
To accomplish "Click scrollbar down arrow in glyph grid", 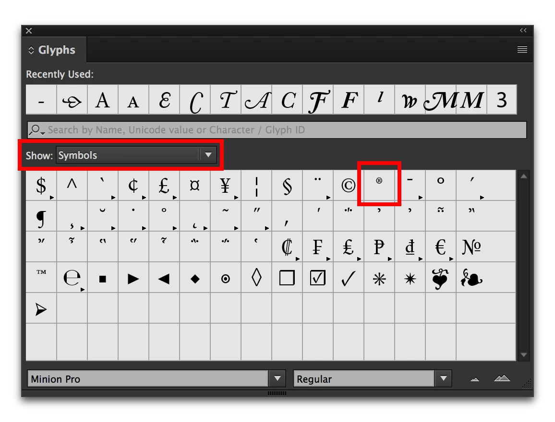I will tap(524, 355).
